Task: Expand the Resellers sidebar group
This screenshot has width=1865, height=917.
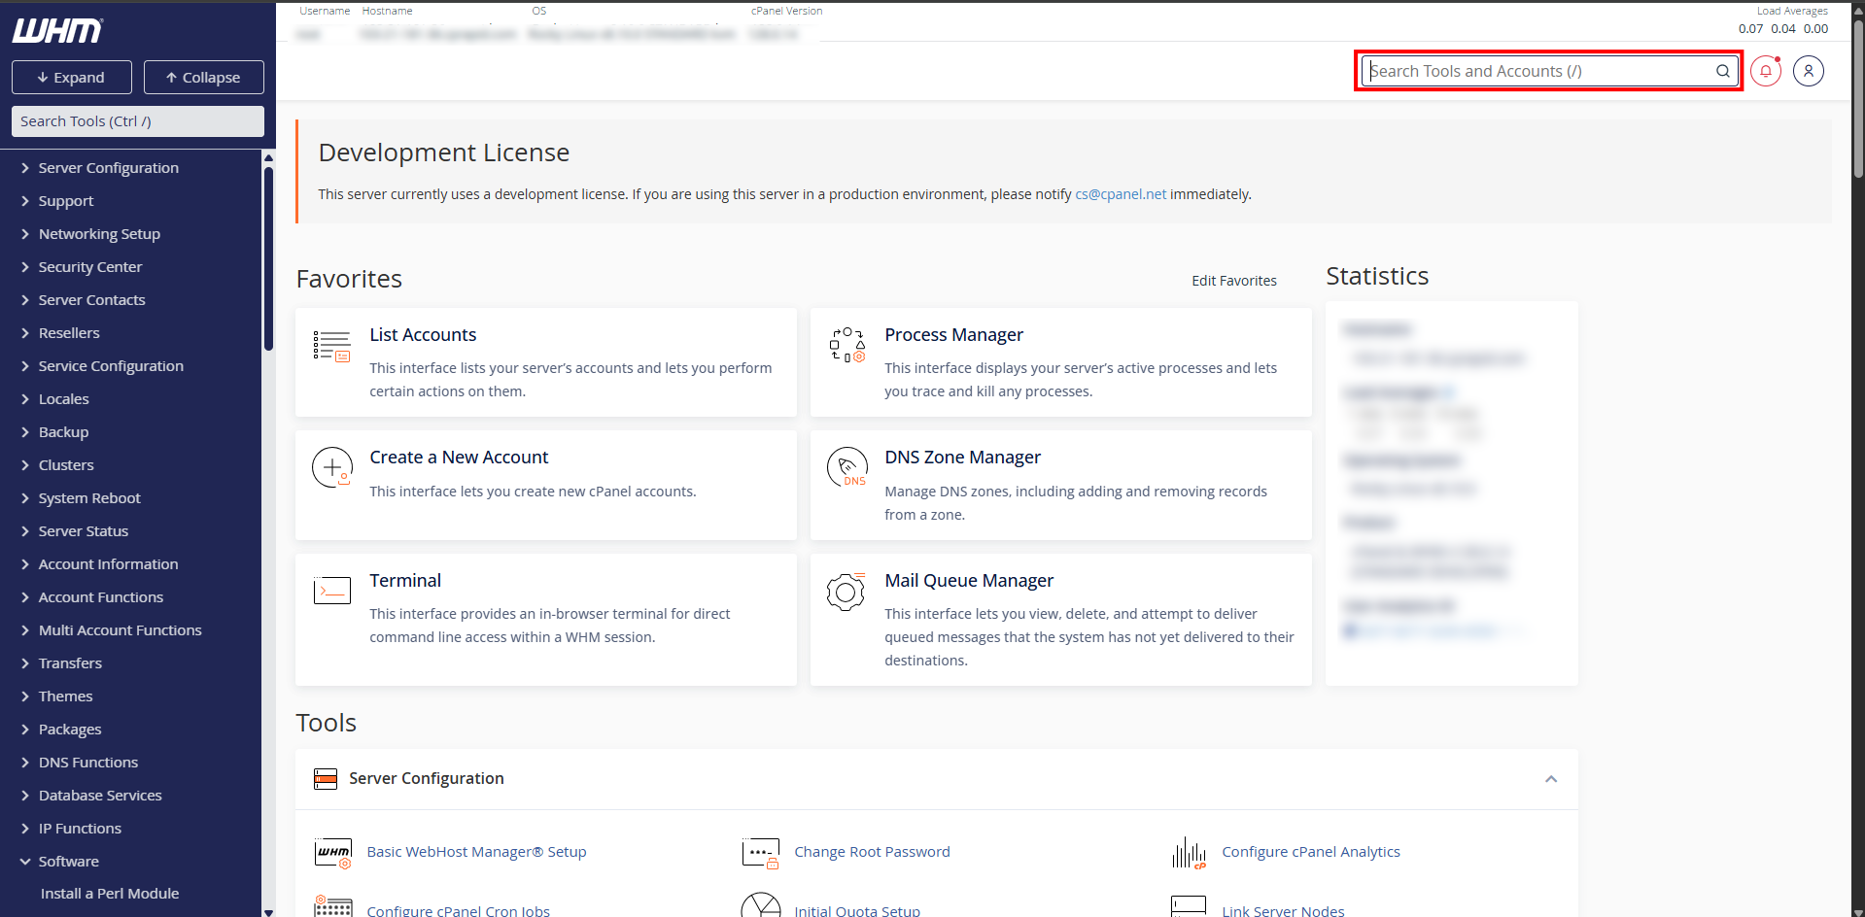Action: (69, 333)
